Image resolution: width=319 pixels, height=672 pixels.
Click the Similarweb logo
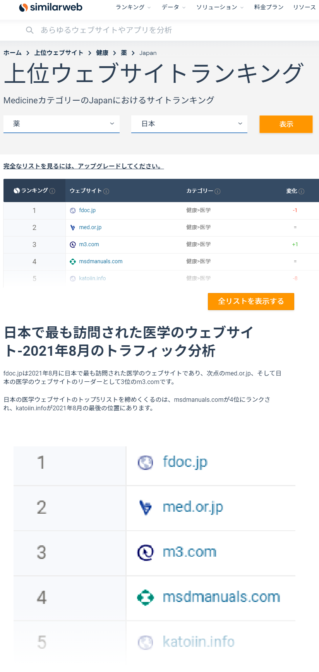[x=50, y=7]
